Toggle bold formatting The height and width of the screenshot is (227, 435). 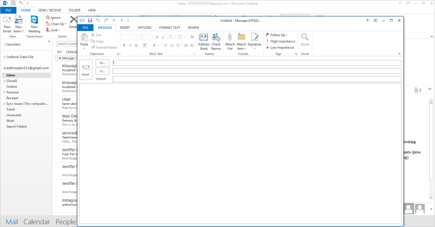pos(124,45)
